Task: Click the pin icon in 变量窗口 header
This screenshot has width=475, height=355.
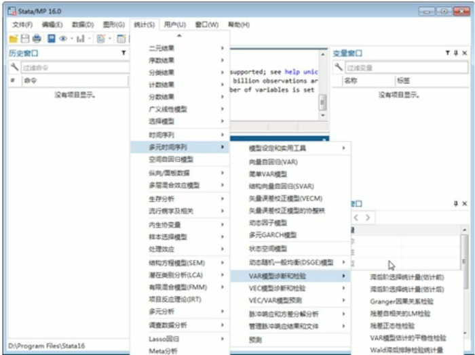Action: tap(456, 53)
